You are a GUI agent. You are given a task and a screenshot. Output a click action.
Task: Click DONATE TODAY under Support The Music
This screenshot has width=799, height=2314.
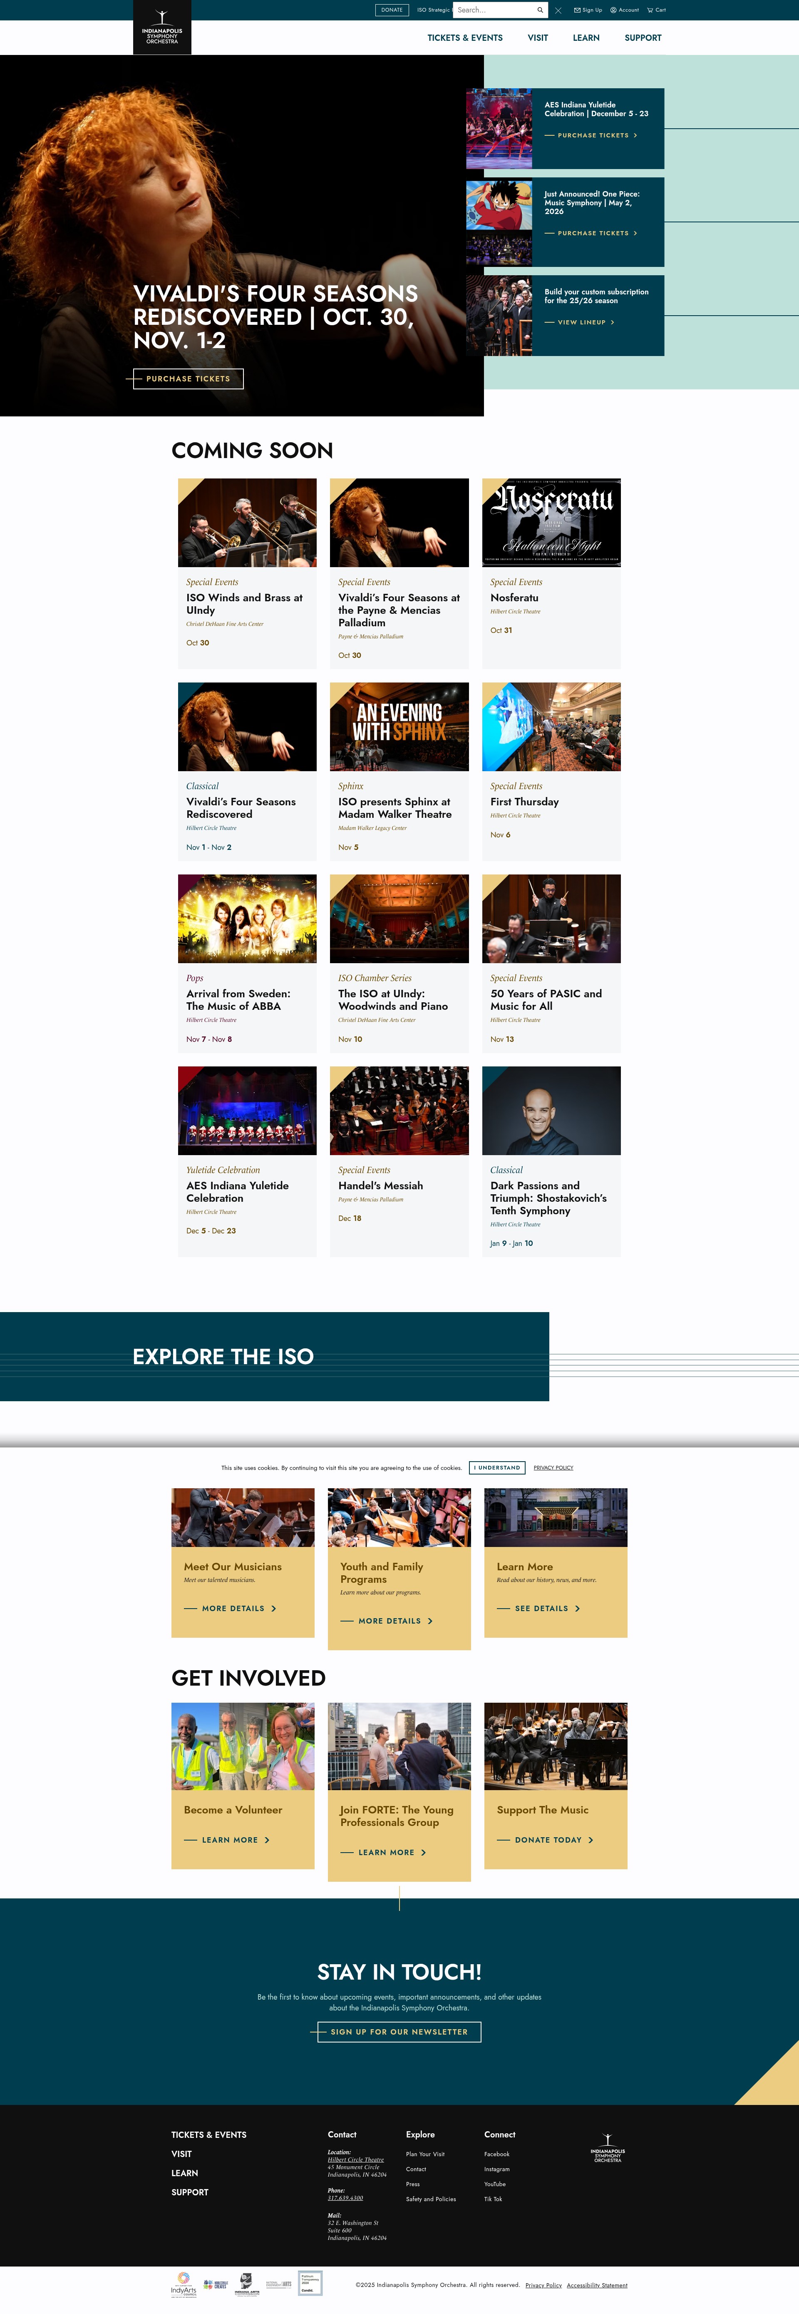click(545, 1841)
